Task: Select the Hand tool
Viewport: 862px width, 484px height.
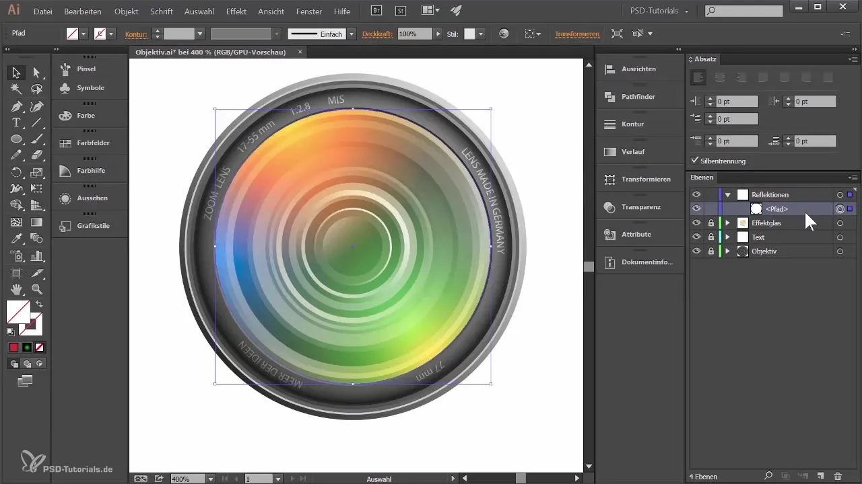Action: pos(16,289)
